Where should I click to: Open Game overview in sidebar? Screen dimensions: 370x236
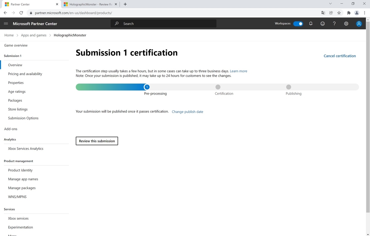[x=16, y=45]
